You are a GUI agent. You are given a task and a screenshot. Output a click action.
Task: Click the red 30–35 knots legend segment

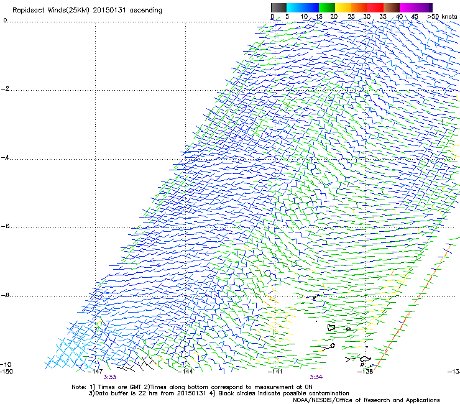point(375,7)
